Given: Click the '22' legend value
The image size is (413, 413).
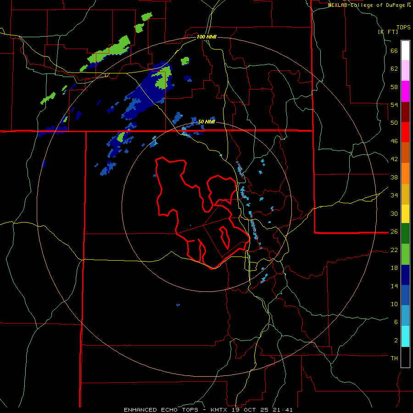Looking at the screenshot, I should point(394,250).
